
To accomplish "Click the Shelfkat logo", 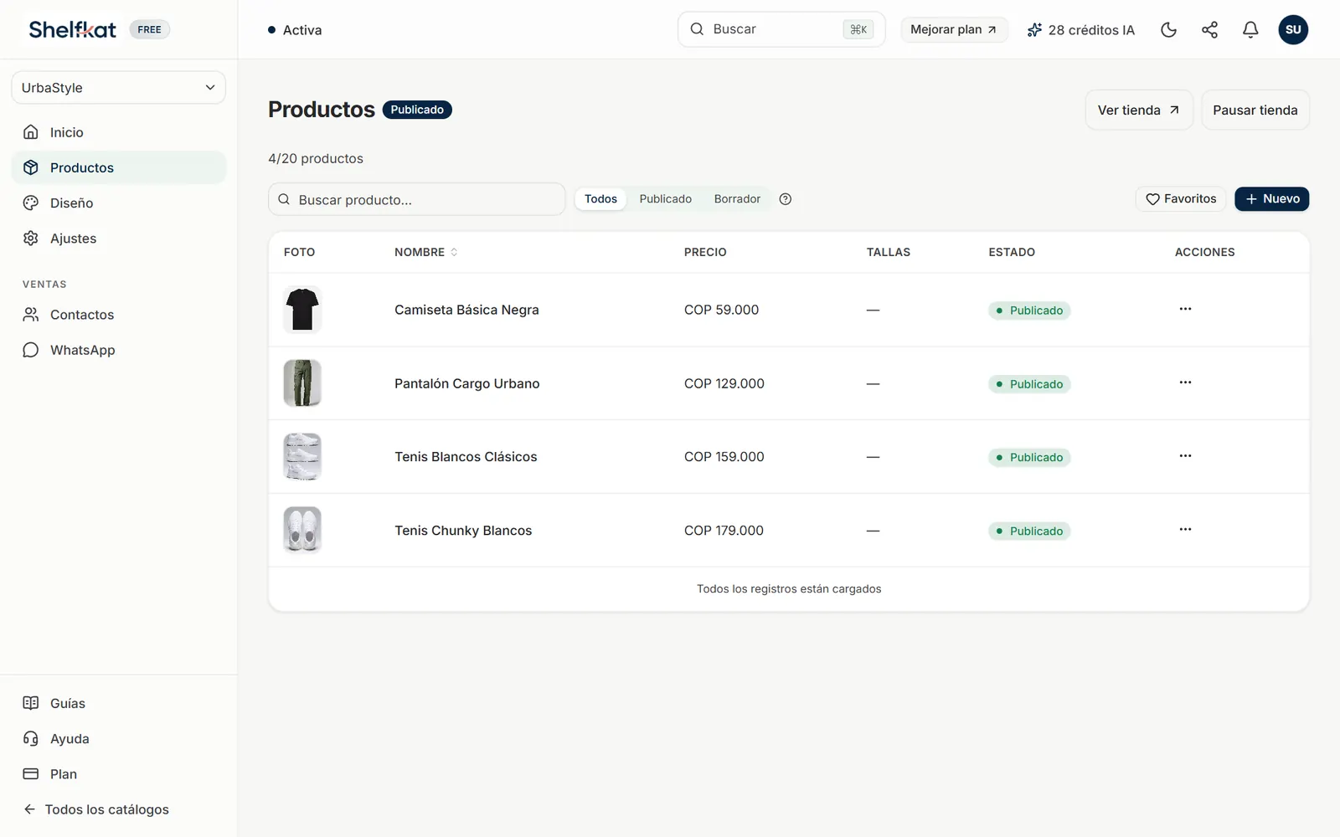I will click(x=73, y=29).
